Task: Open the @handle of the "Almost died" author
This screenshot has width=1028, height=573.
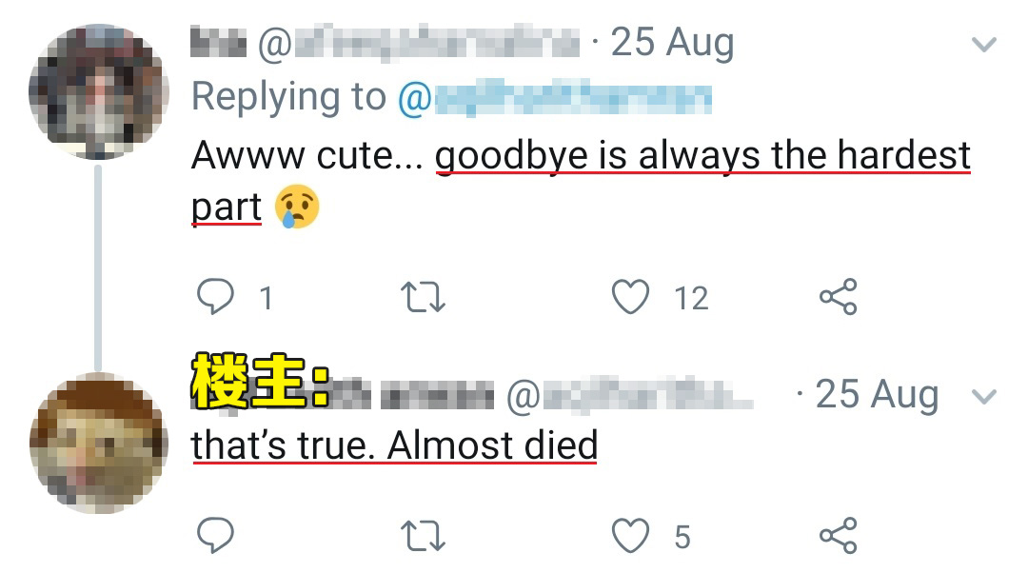Action: pos(628,396)
